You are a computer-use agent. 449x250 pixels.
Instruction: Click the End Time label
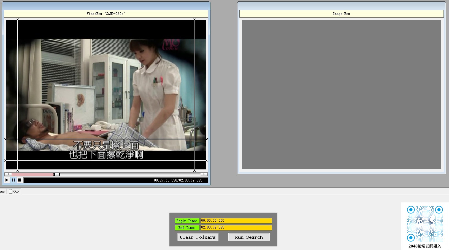coord(187,228)
